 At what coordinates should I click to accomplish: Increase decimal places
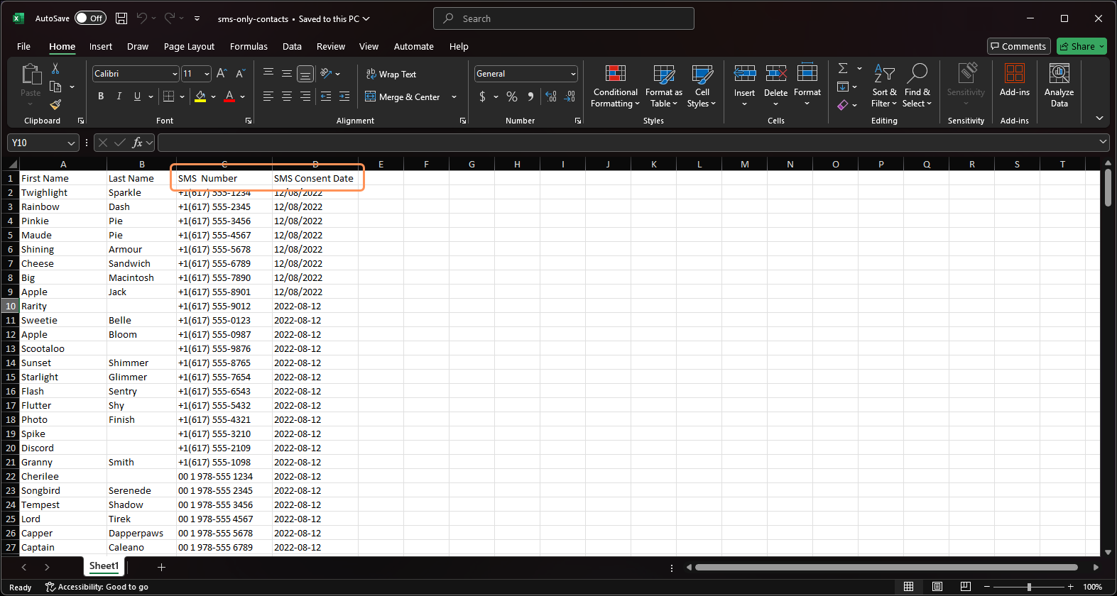click(x=551, y=96)
